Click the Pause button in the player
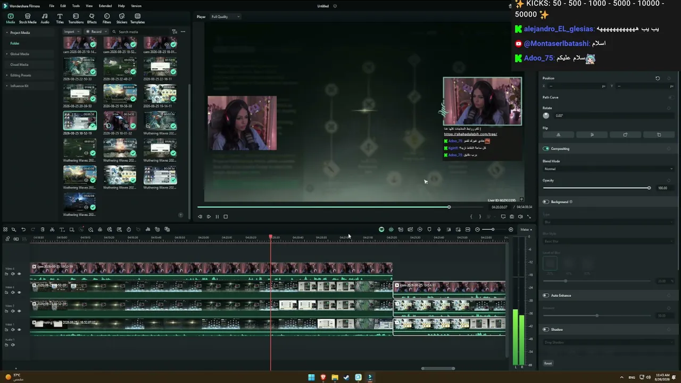Image resolution: width=681 pixels, height=383 pixels. pos(217,217)
